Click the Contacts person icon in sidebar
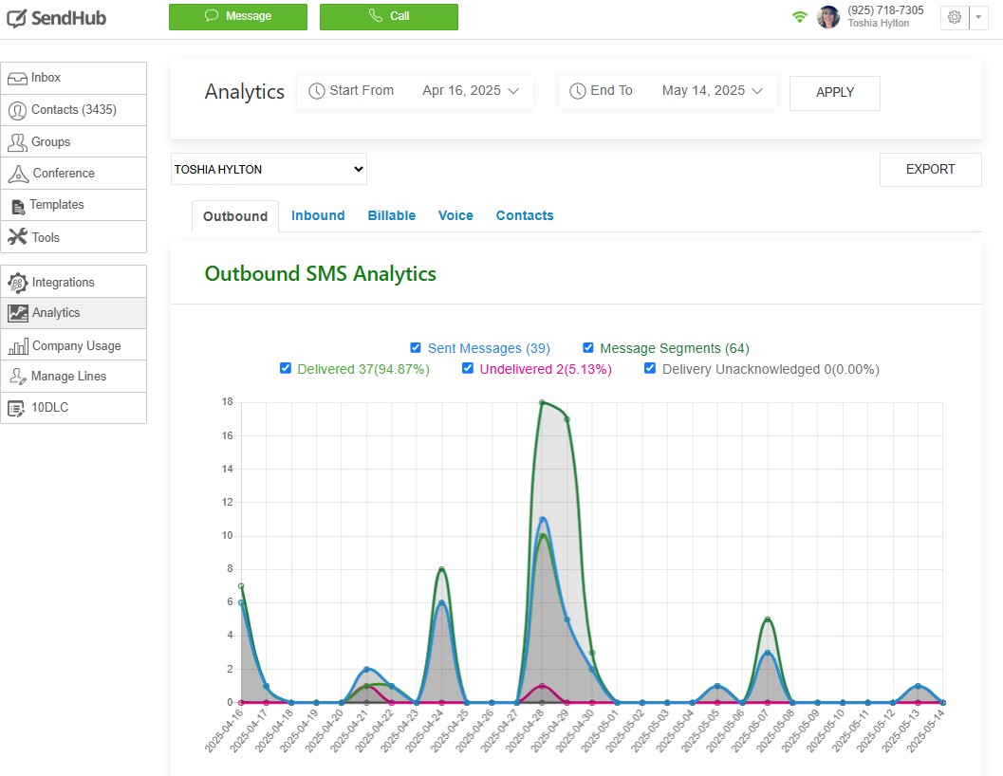1003x776 pixels. tap(17, 110)
